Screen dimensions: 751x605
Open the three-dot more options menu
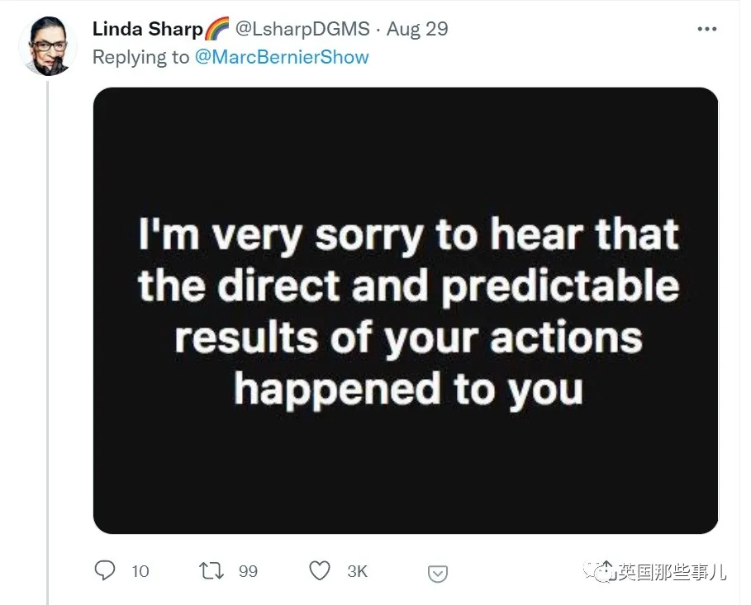[707, 29]
